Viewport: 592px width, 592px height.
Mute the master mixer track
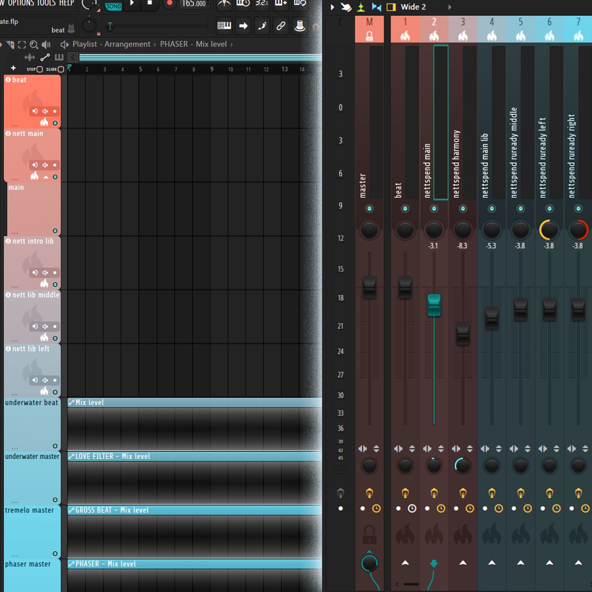click(x=370, y=209)
